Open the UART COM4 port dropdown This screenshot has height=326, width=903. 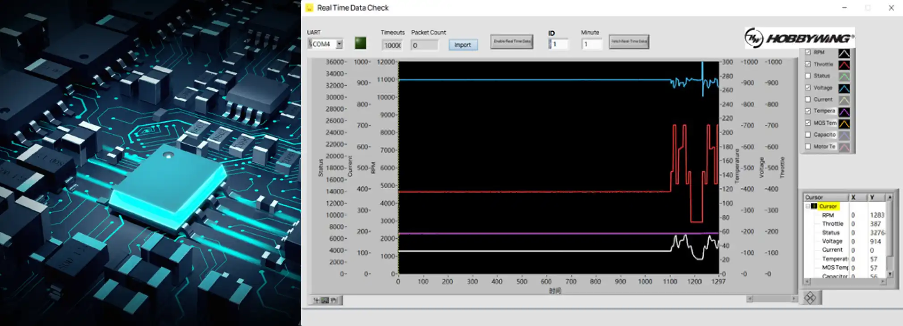(339, 44)
